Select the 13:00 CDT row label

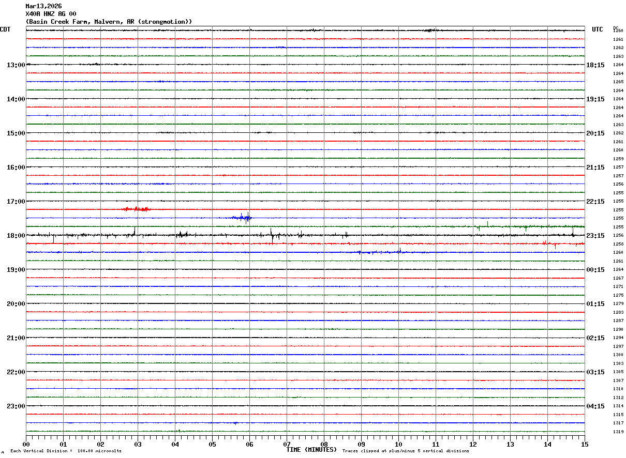[x=16, y=65]
